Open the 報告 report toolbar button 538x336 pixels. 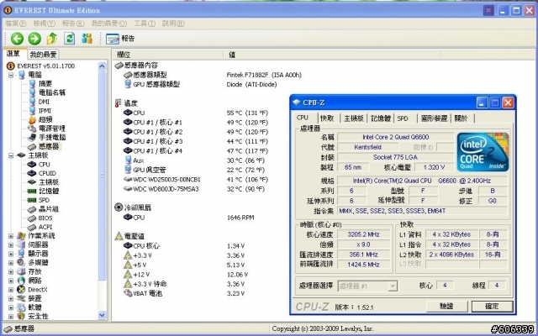120,39
